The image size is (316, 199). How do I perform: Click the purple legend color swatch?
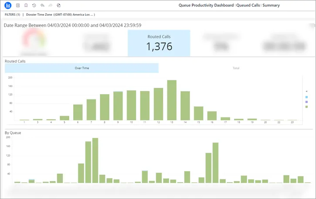coord(306,102)
